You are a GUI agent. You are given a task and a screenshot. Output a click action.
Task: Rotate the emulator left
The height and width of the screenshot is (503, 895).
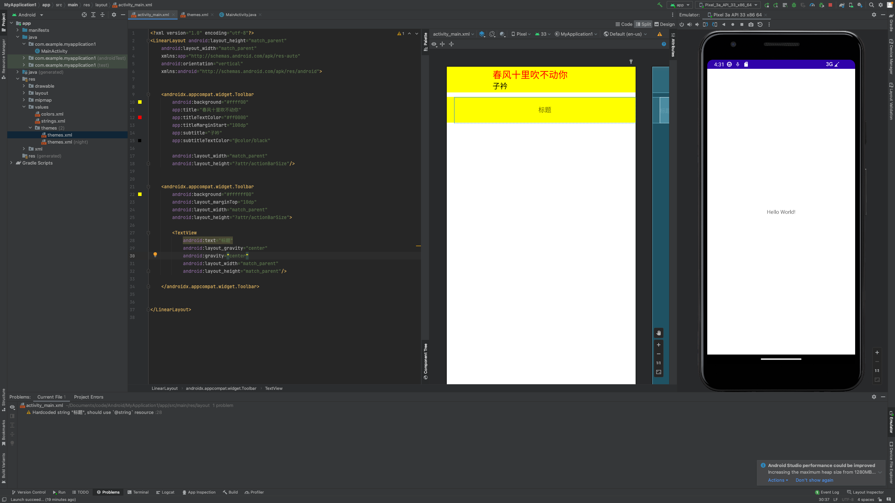[x=706, y=24]
